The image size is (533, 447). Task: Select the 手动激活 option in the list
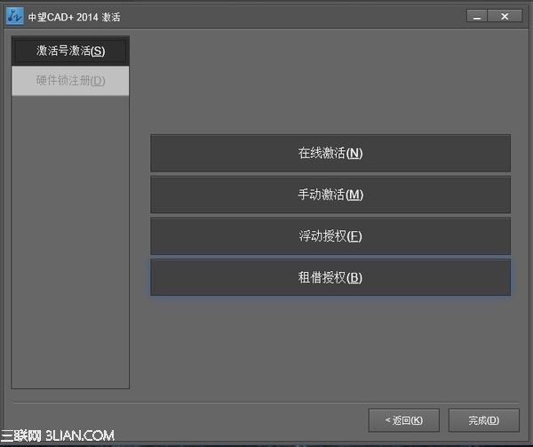[330, 195]
